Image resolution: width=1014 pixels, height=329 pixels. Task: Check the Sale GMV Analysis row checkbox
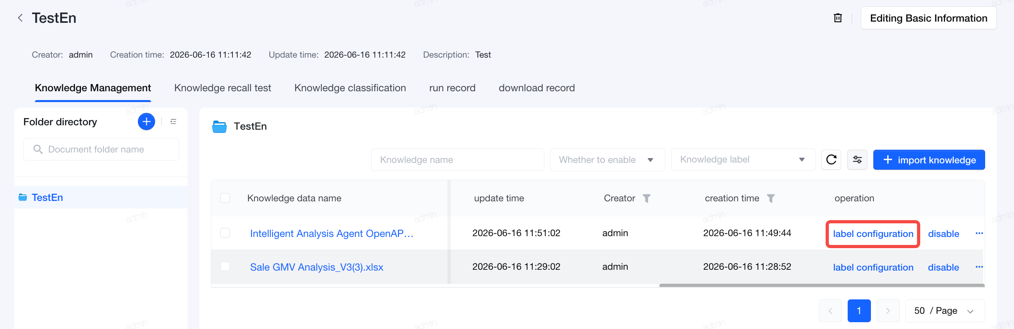[x=225, y=267]
